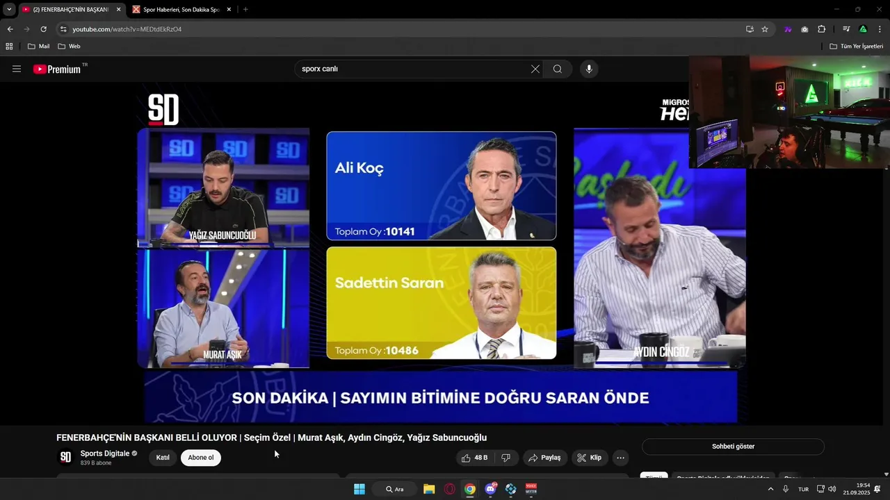The height and width of the screenshot is (500, 890).
Task: Open the Web bookmarks folder
Action: [x=69, y=47]
